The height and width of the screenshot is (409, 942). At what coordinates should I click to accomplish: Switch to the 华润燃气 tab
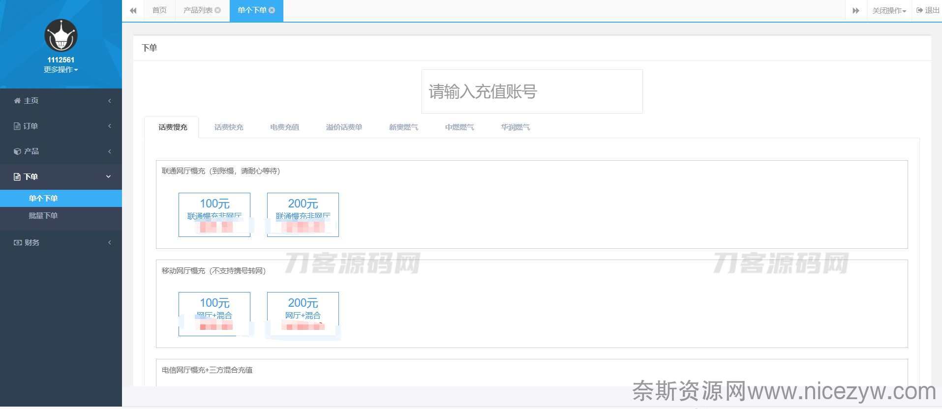point(516,127)
